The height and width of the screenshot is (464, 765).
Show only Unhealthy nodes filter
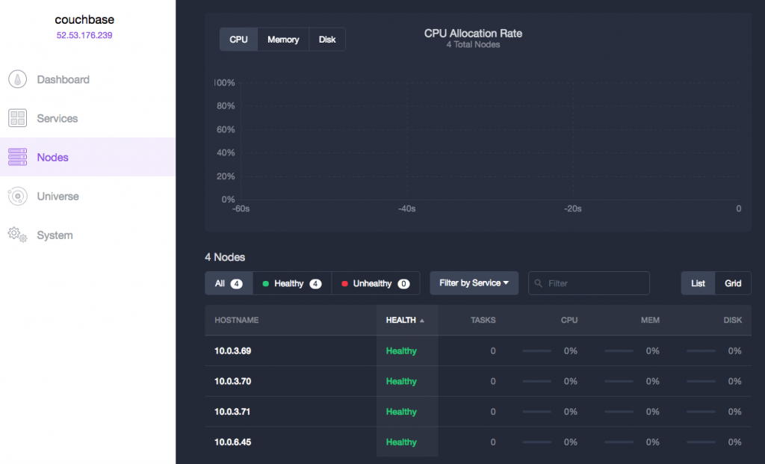click(375, 284)
